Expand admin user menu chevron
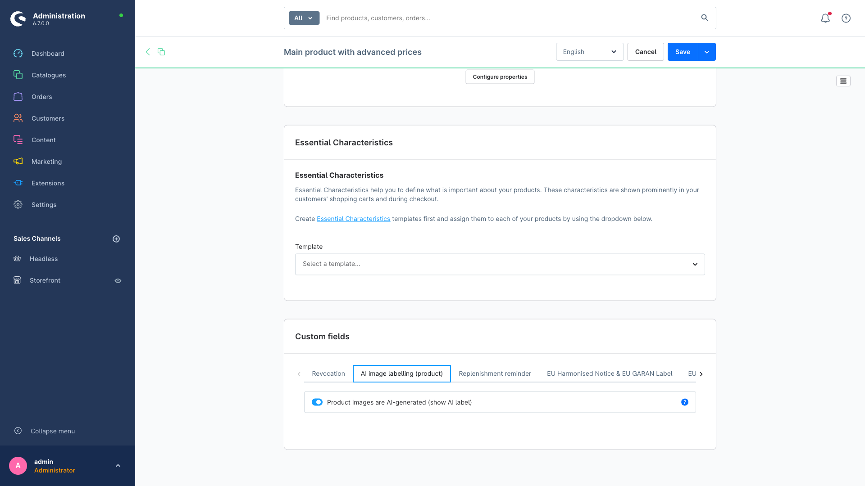This screenshot has height=486, width=865. [x=118, y=466]
